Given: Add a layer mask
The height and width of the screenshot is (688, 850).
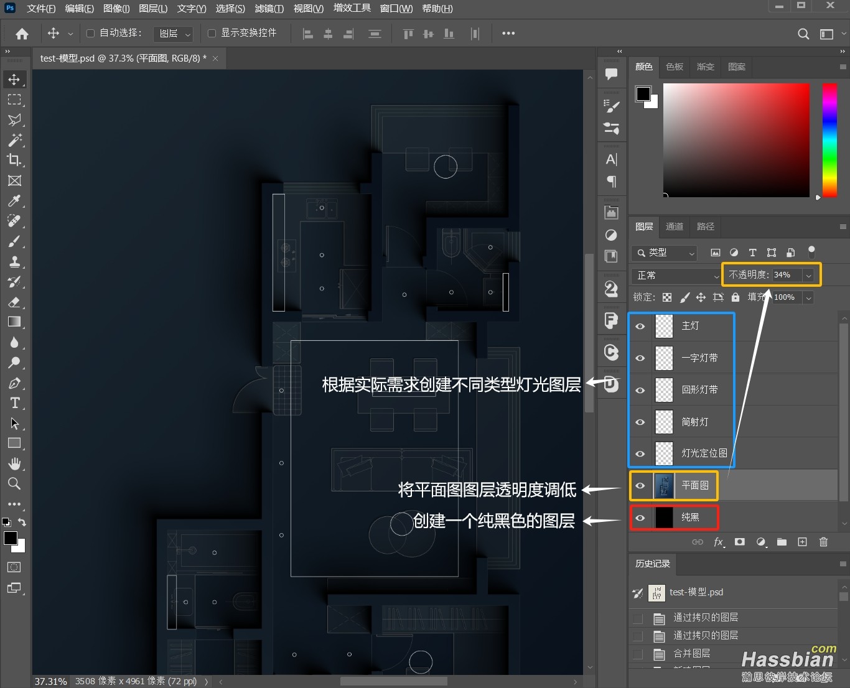Looking at the screenshot, I should [x=739, y=542].
